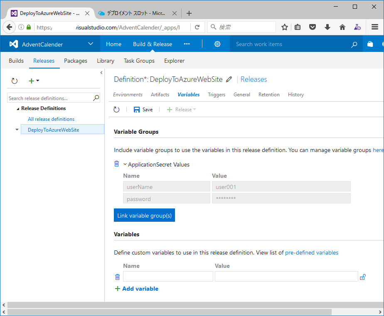Open the Library hub
This screenshot has width=384, height=316.
pos(106,61)
